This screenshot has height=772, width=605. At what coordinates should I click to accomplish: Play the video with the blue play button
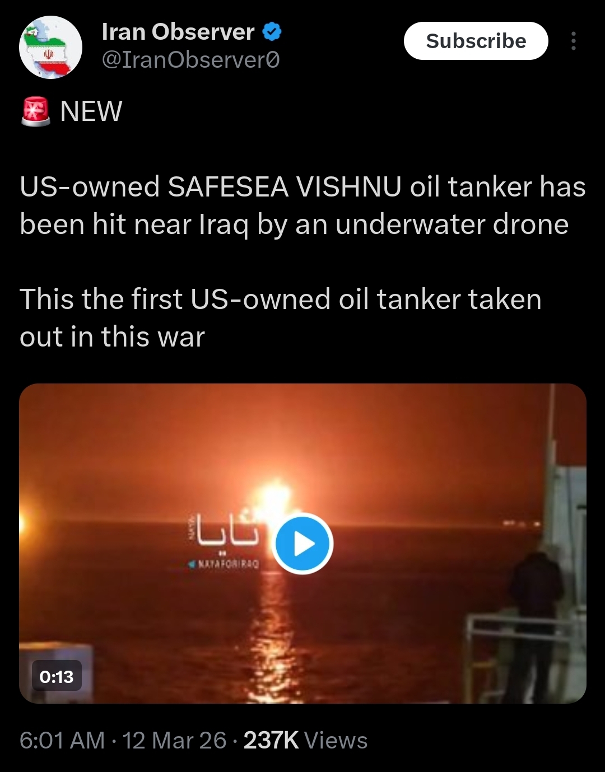click(302, 544)
